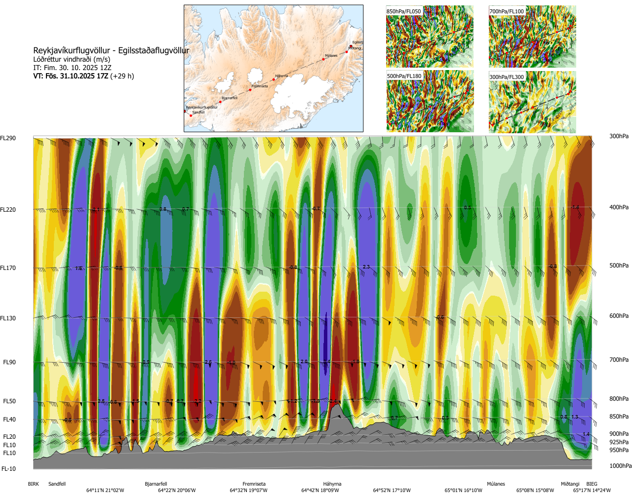Image resolution: width=632 pixels, height=496 pixels.
Task: Click the FL40 altitude label
Action: tap(9, 420)
